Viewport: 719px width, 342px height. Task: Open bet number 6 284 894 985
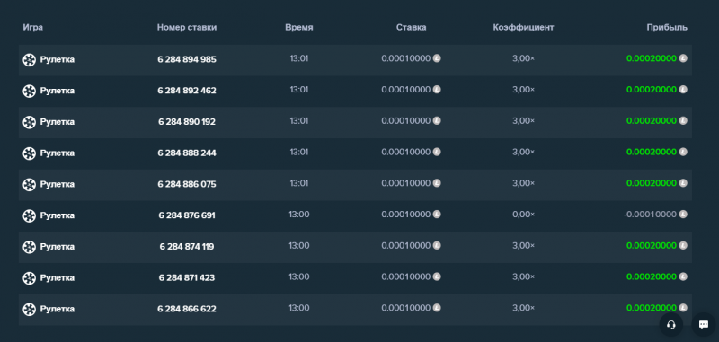(x=187, y=59)
